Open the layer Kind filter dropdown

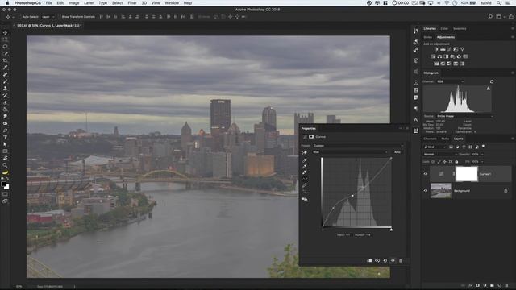coord(435,147)
